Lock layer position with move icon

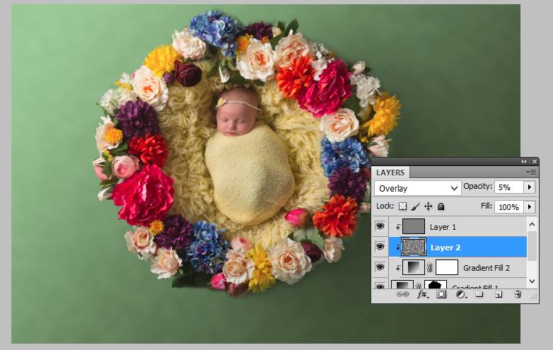tap(429, 207)
